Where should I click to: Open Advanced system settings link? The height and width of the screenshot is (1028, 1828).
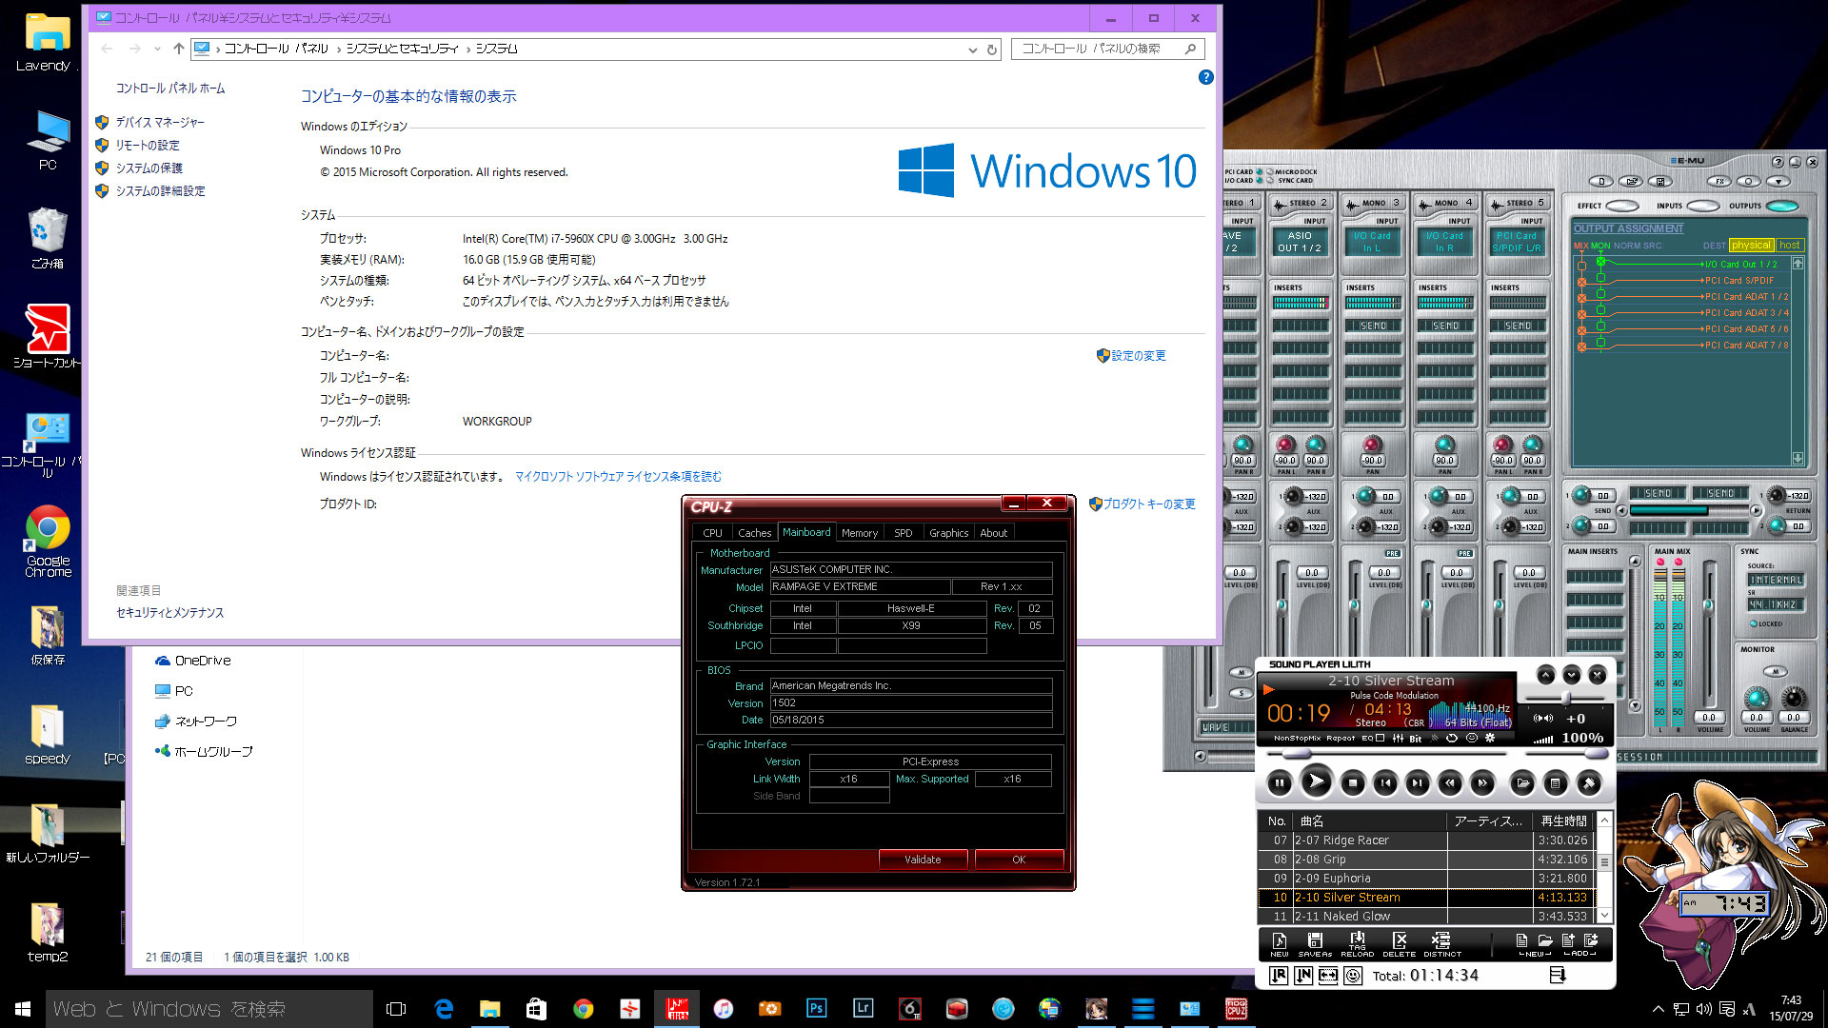(161, 191)
